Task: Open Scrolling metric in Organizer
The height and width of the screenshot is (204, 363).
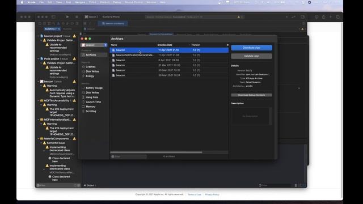Action: [x=91, y=111]
